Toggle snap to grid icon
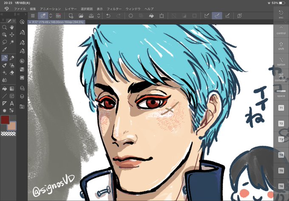 (227, 16)
